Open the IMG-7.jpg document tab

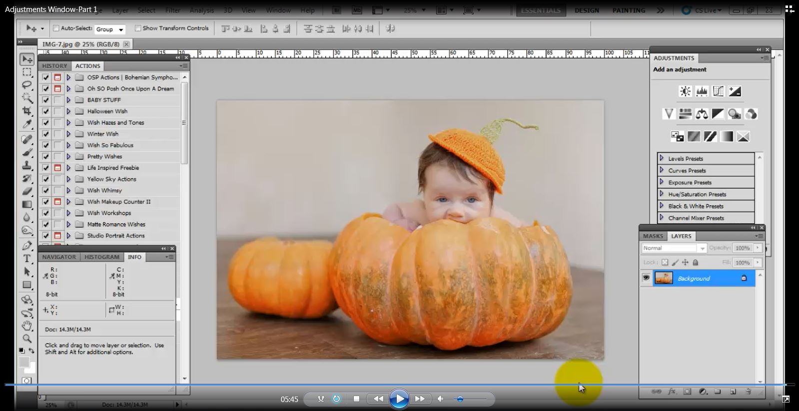tap(80, 44)
